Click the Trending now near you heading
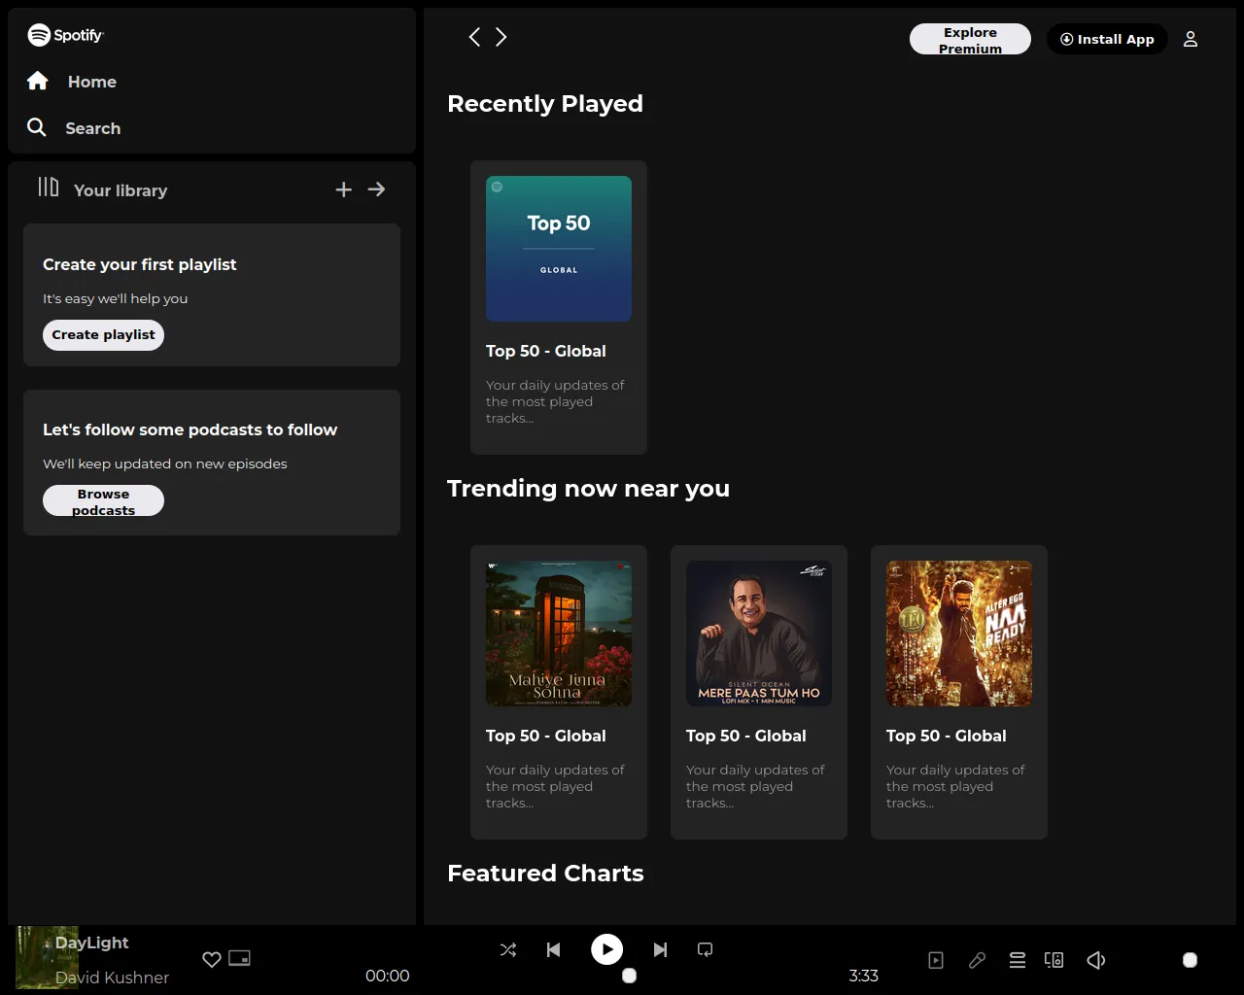 [588, 489]
